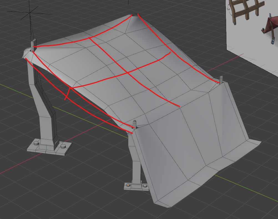Click the long red guide stroke across the roof center
278x219 pixels.
tap(133, 72)
